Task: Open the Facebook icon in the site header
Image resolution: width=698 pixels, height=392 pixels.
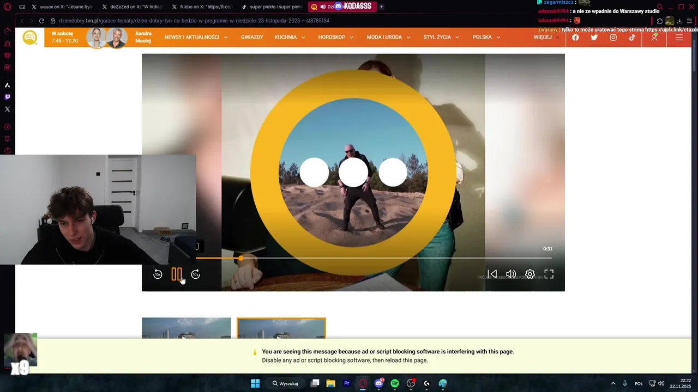Action: [x=575, y=38]
